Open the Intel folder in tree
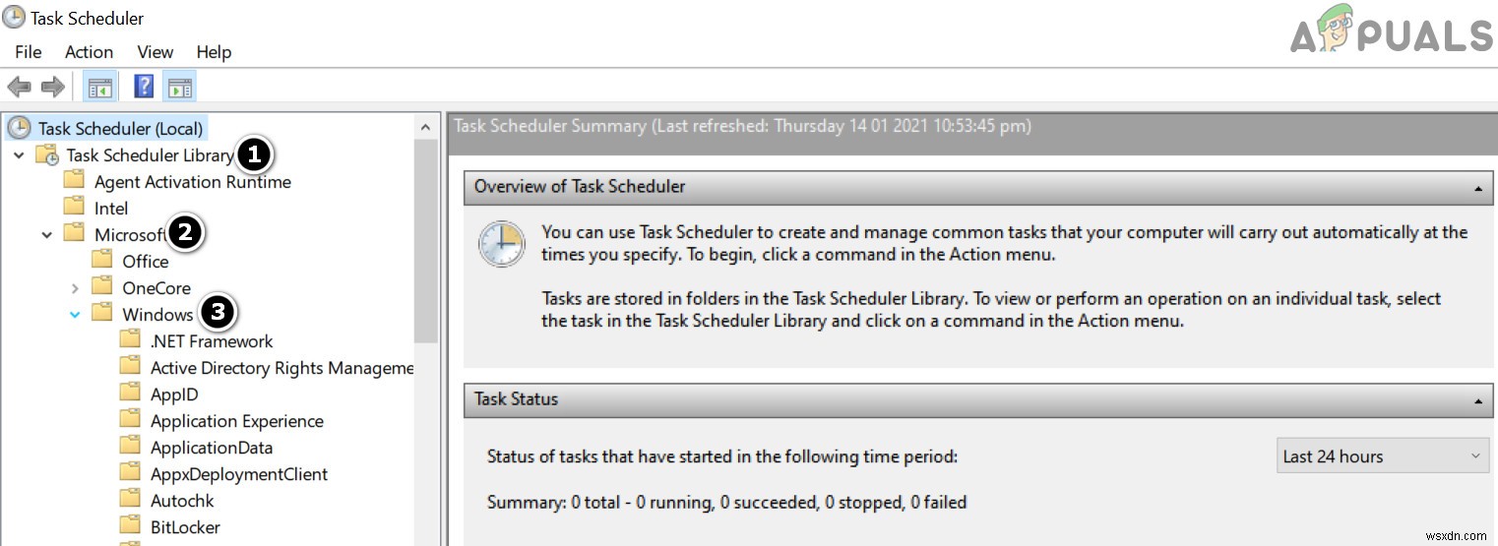This screenshot has height=546, width=1498. (x=111, y=208)
